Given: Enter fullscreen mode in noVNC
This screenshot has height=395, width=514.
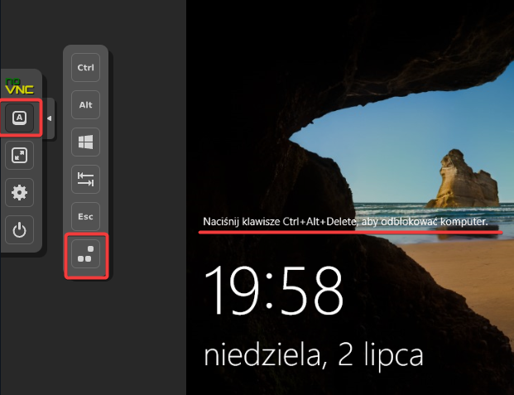Looking at the screenshot, I should [19, 157].
